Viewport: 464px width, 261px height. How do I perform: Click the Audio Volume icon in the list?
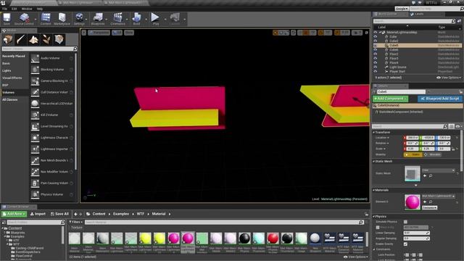pyautogui.click(x=35, y=58)
